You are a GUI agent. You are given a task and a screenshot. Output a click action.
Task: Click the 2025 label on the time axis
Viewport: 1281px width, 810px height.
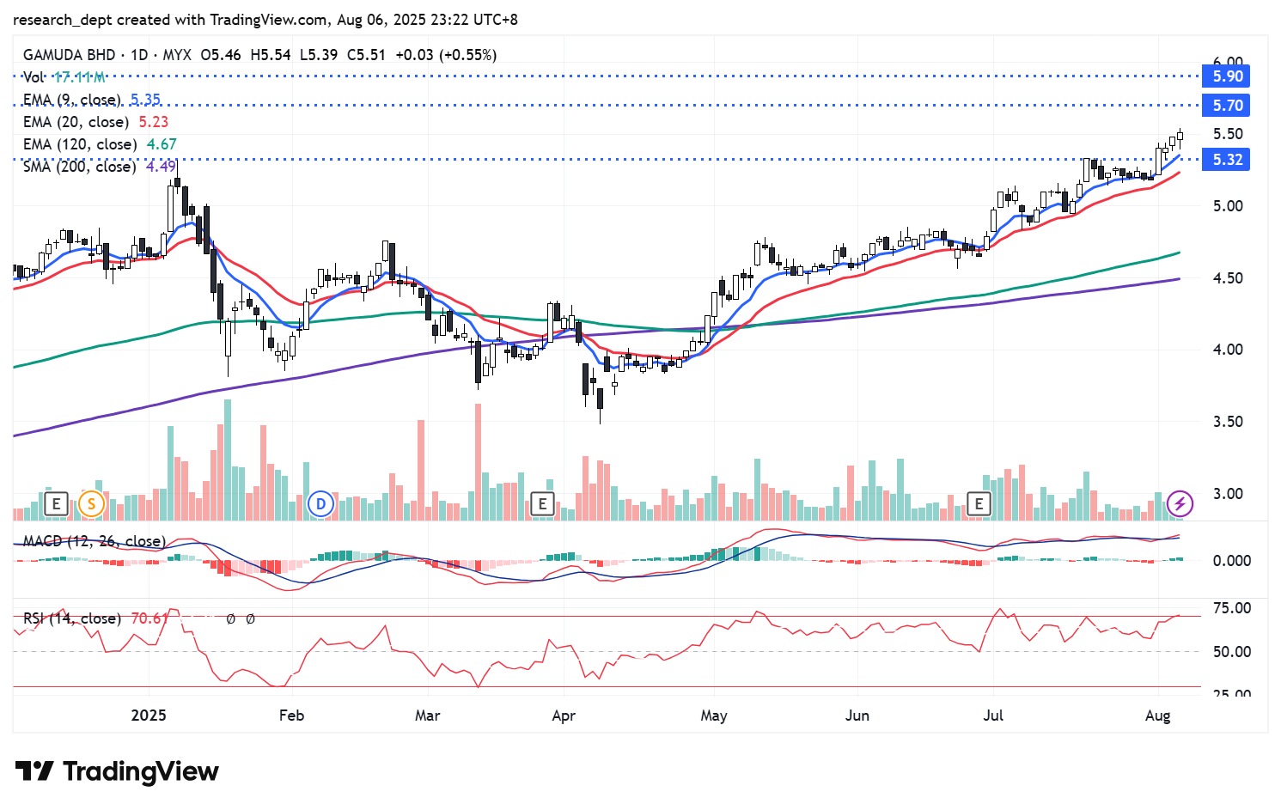click(149, 716)
